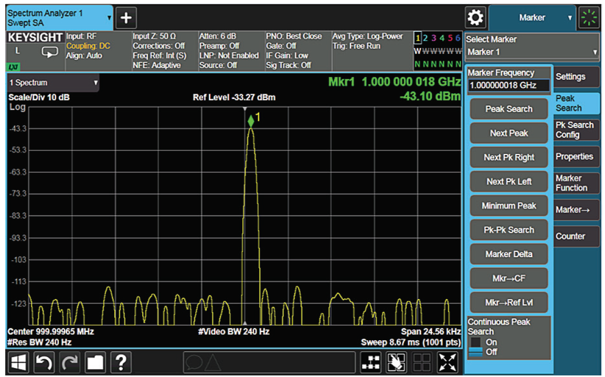This screenshot has height=377, width=605.
Task: Click the Trig: Free Run setting
Action: 356,46
